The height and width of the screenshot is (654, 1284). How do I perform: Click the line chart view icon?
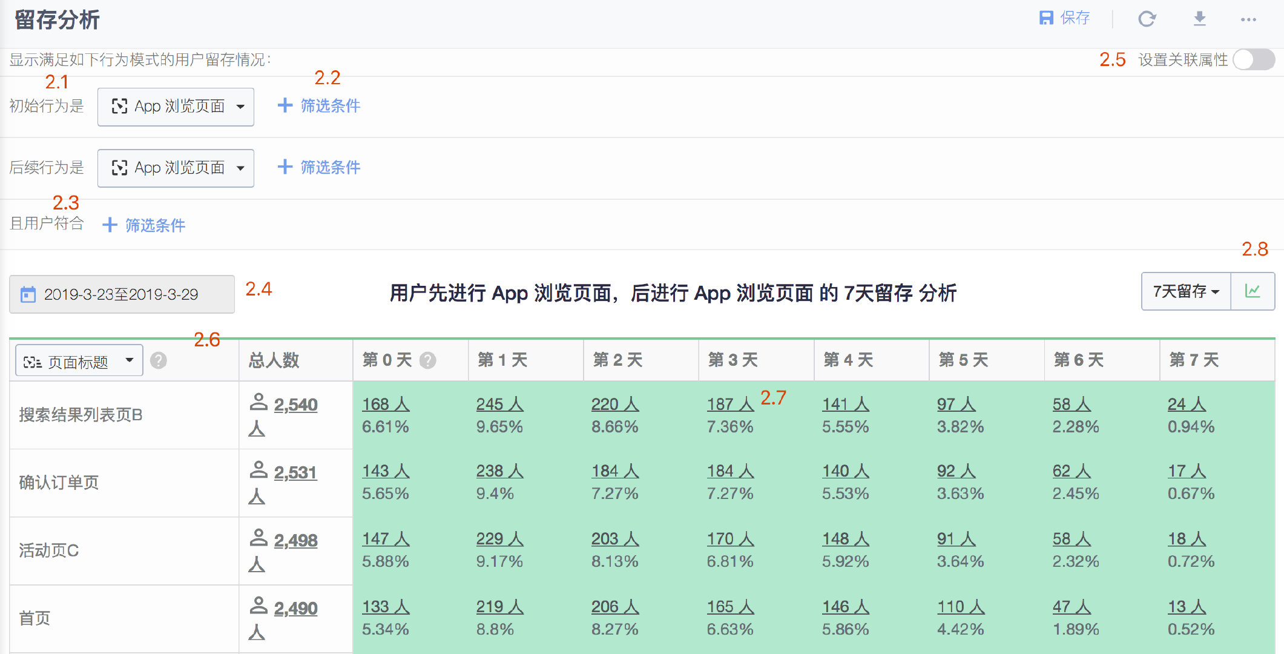tap(1253, 291)
